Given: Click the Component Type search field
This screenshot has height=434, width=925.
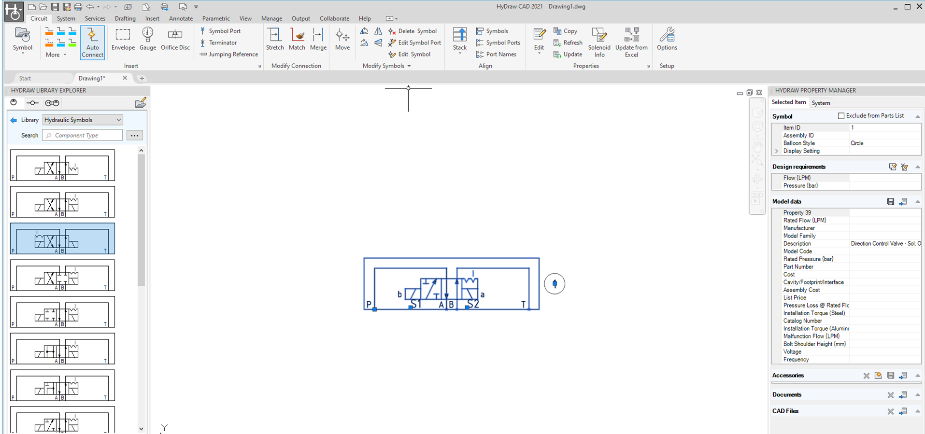Looking at the screenshot, I should [83, 136].
